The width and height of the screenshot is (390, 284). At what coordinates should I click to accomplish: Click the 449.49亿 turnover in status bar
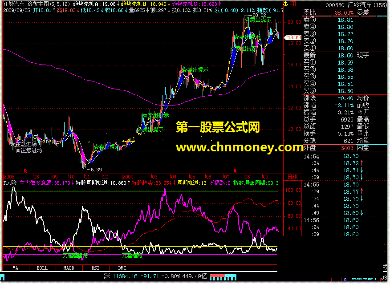[195, 276]
